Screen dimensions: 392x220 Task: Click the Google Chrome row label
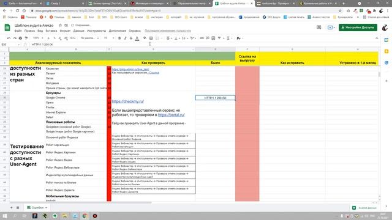point(56,98)
